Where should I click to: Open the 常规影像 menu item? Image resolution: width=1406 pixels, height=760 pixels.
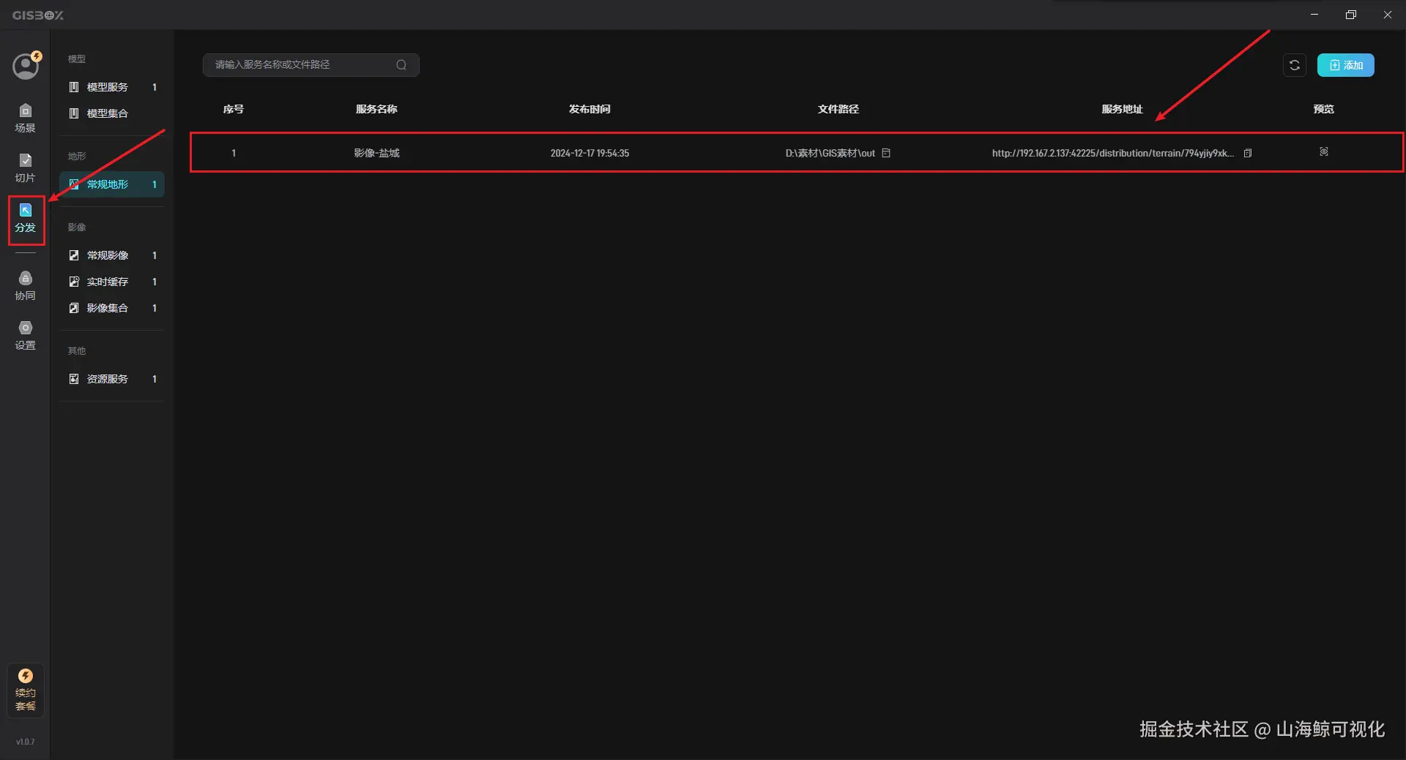click(112, 255)
